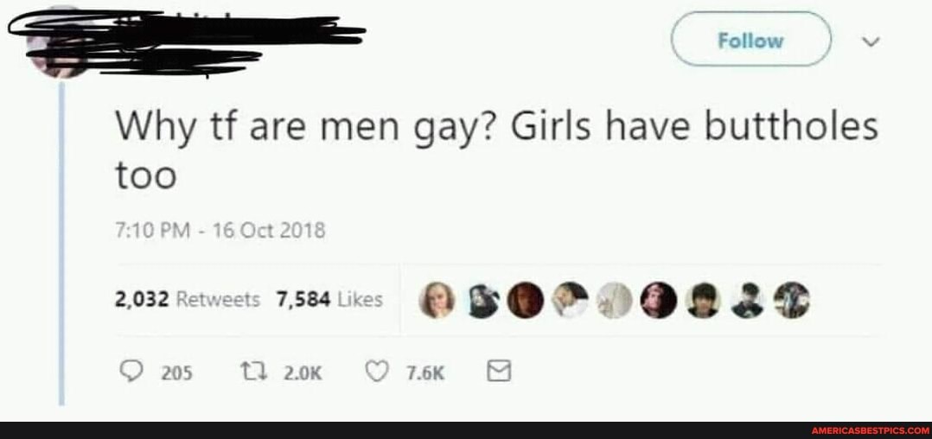Screen dimensions: 932x439
Task: Click the third dark red liker avatar
Action: [x=526, y=300]
